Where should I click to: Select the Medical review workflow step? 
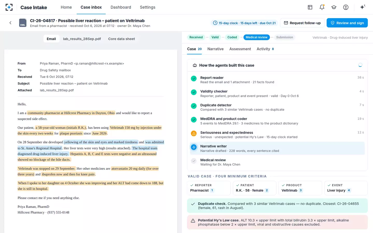[x=256, y=37]
